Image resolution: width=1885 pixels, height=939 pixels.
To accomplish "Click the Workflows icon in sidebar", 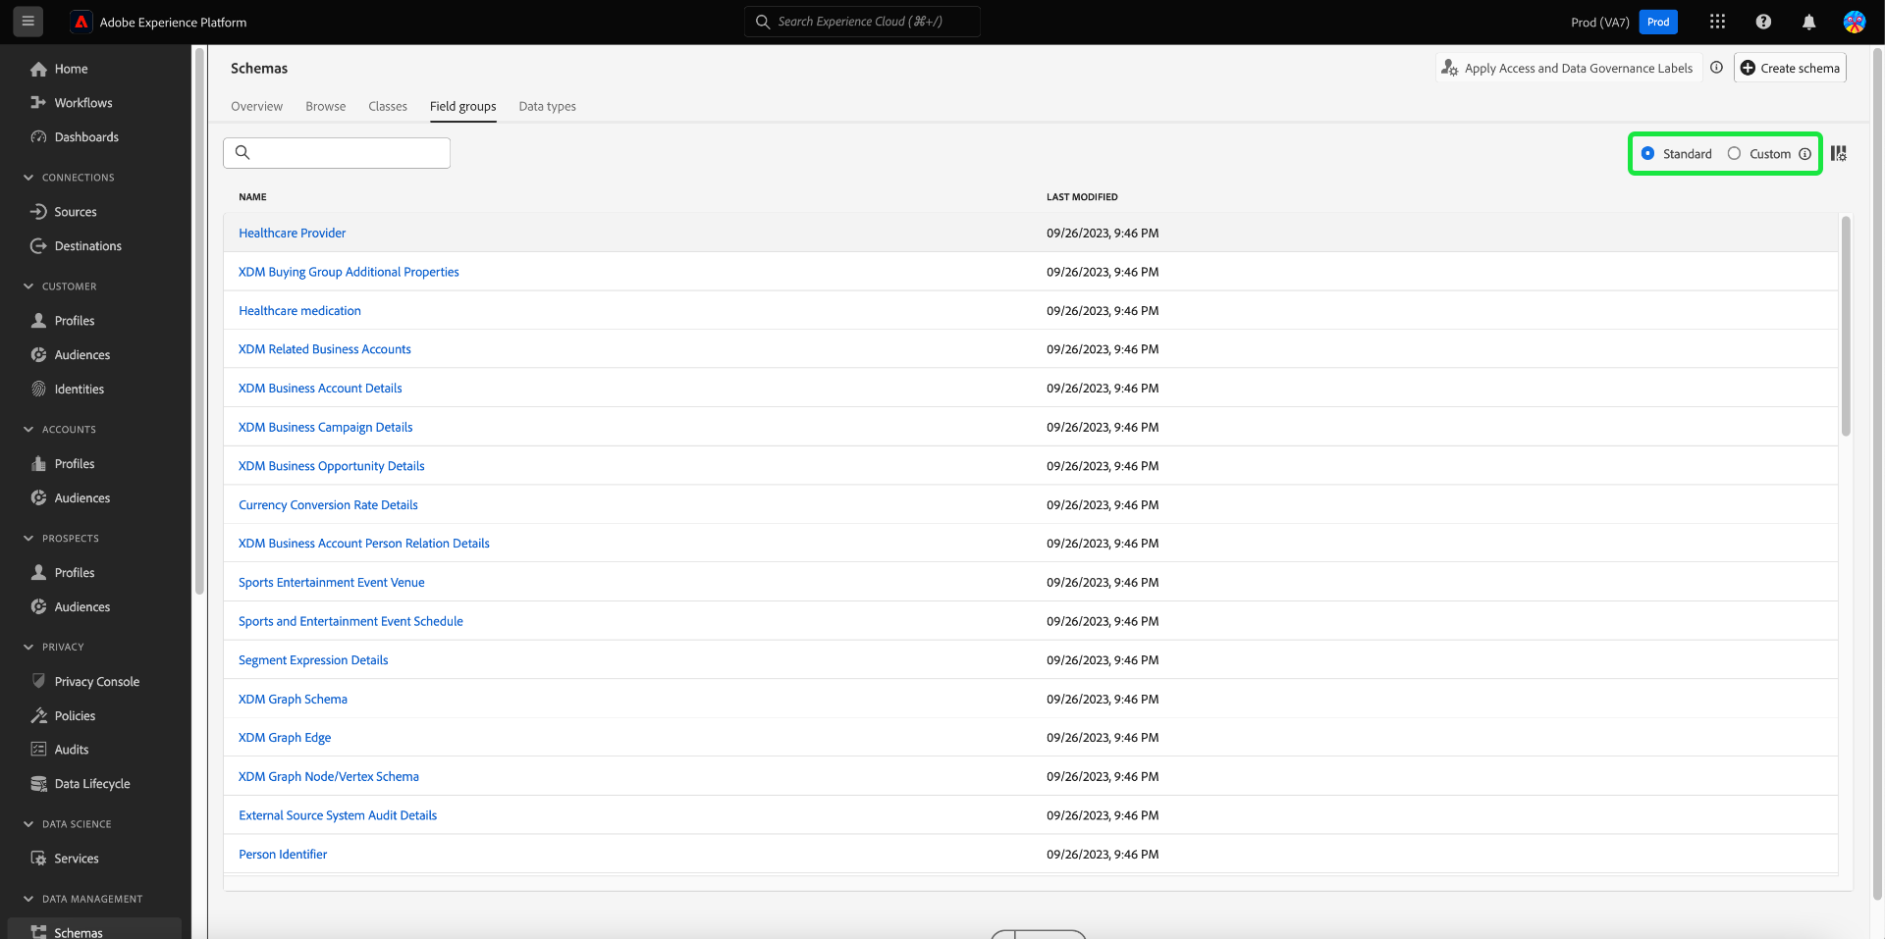I will click(x=38, y=103).
